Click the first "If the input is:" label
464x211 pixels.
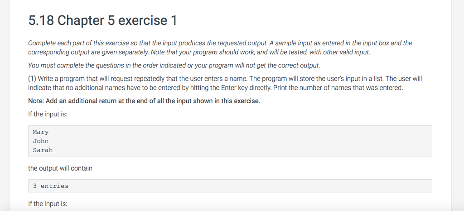tap(48, 114)
